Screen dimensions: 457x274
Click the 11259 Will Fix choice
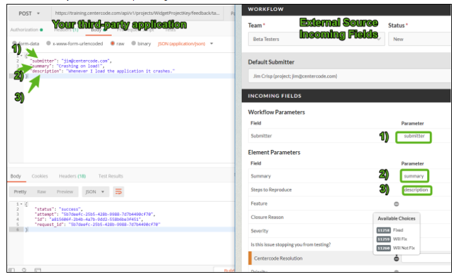point(392,239)
